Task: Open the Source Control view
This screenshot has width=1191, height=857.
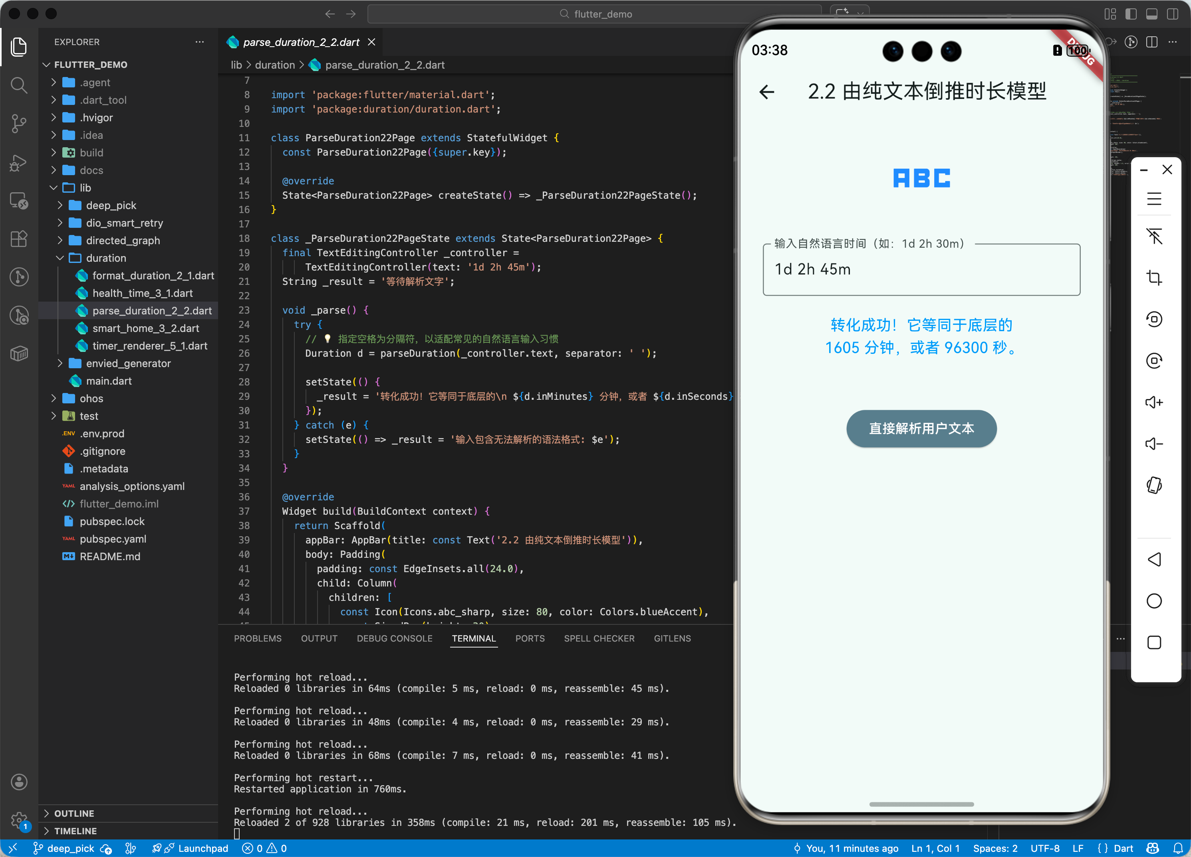Action: [19, 123]
